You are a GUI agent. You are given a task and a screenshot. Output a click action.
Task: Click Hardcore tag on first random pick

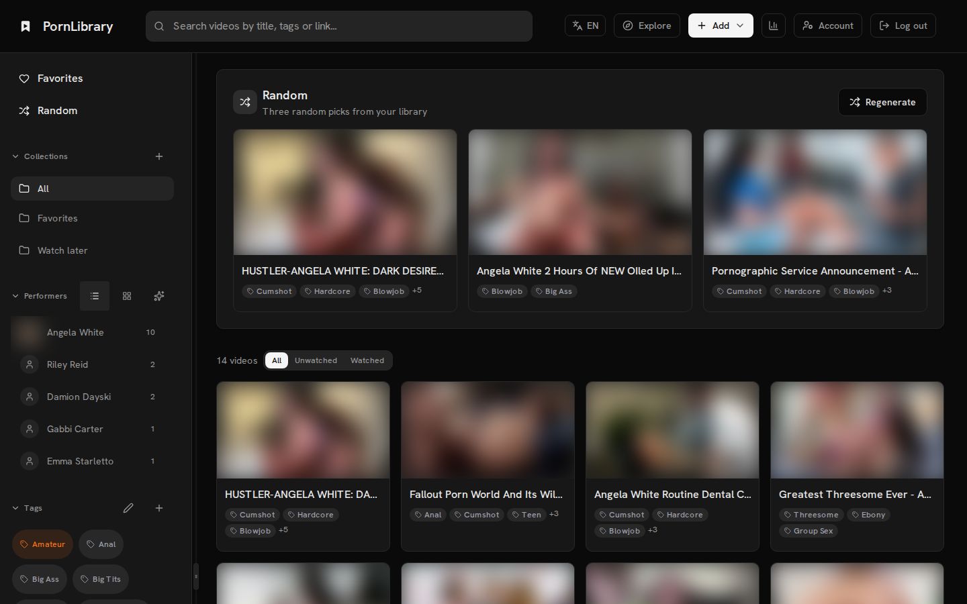328,291
